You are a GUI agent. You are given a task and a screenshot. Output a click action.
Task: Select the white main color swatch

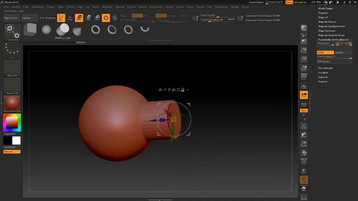point(16,141)
